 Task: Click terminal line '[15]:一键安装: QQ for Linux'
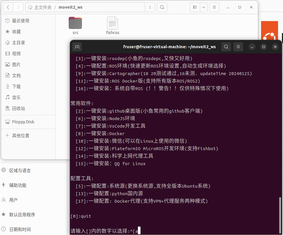110,163
